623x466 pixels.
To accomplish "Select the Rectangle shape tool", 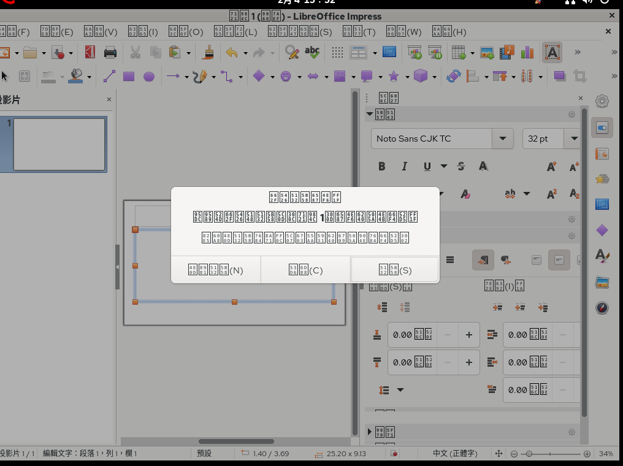I will (129, 77).
